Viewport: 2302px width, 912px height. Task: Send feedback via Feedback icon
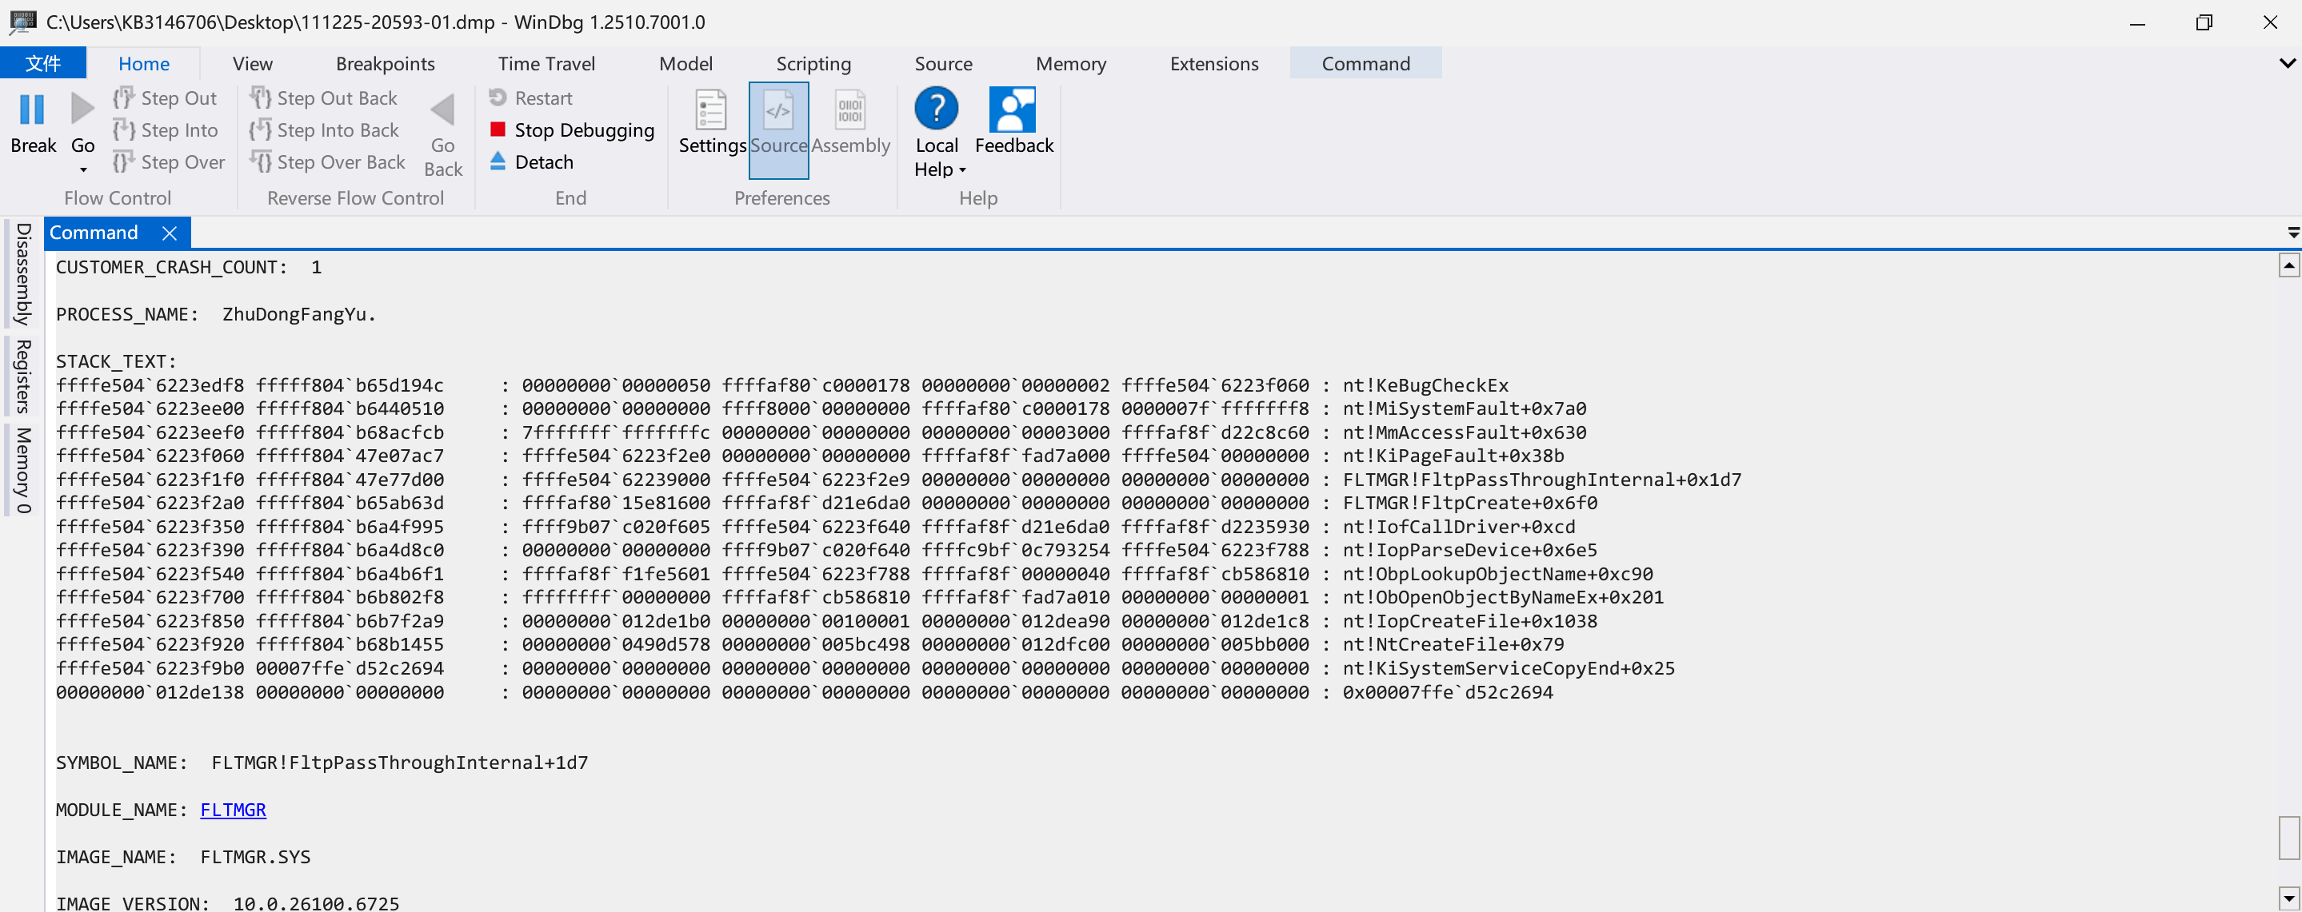click(x=1013, y=110)
